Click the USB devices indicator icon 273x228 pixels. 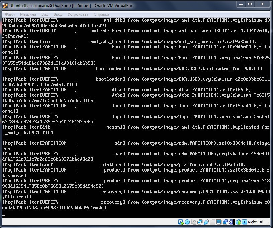[x=206, y=222]
